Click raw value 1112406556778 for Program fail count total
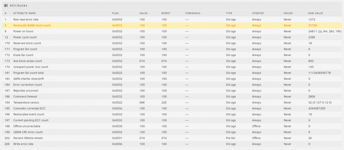 point(320,73)
